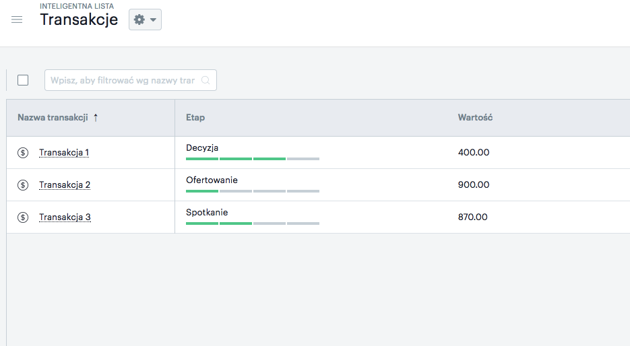Click the gear settings icon beside Transakcje
This screenshot has height=346, width=630.
pyautogui.click(x=139, y=20)
